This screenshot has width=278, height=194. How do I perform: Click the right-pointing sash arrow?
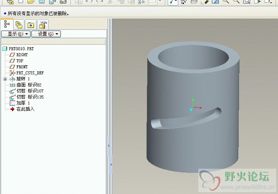pos(111,165)
